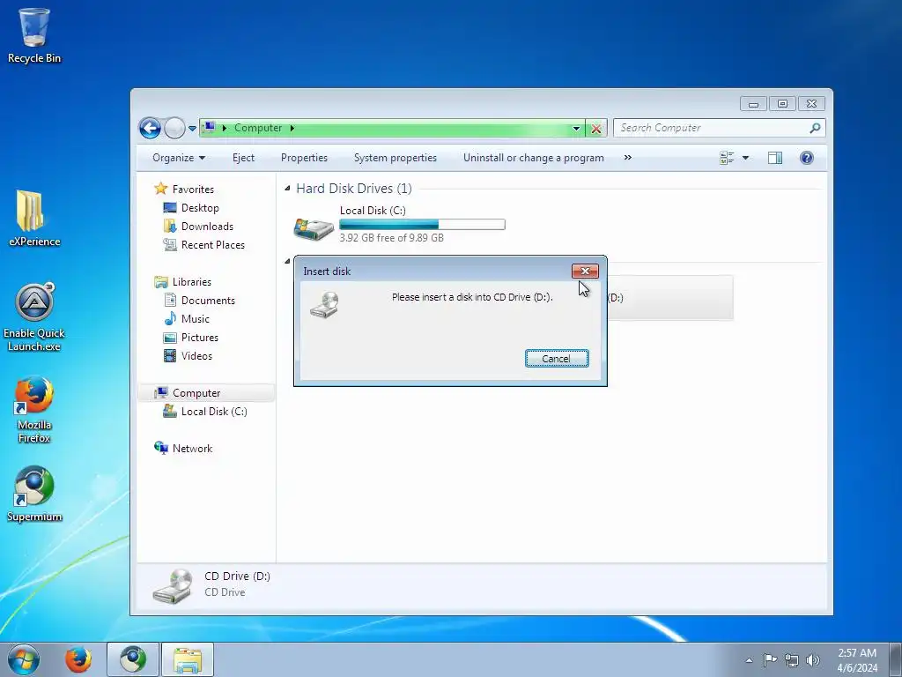Open the Pictures library
Image resolution: width=902 pixels, height=677 pixels.
200,338
